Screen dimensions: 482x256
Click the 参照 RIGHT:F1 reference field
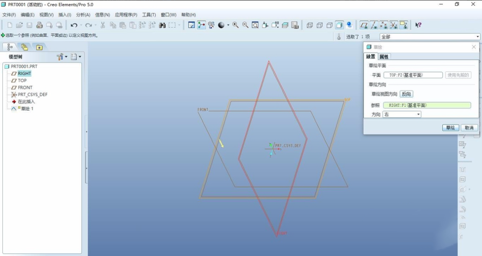(427, 105)
